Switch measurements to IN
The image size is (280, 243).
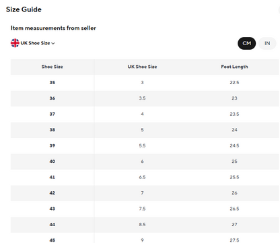click(267, 43)
